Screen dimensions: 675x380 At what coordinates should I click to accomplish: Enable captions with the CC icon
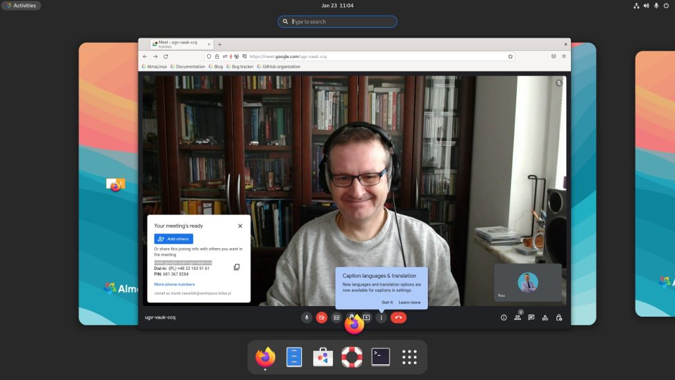tap(336, 317)
